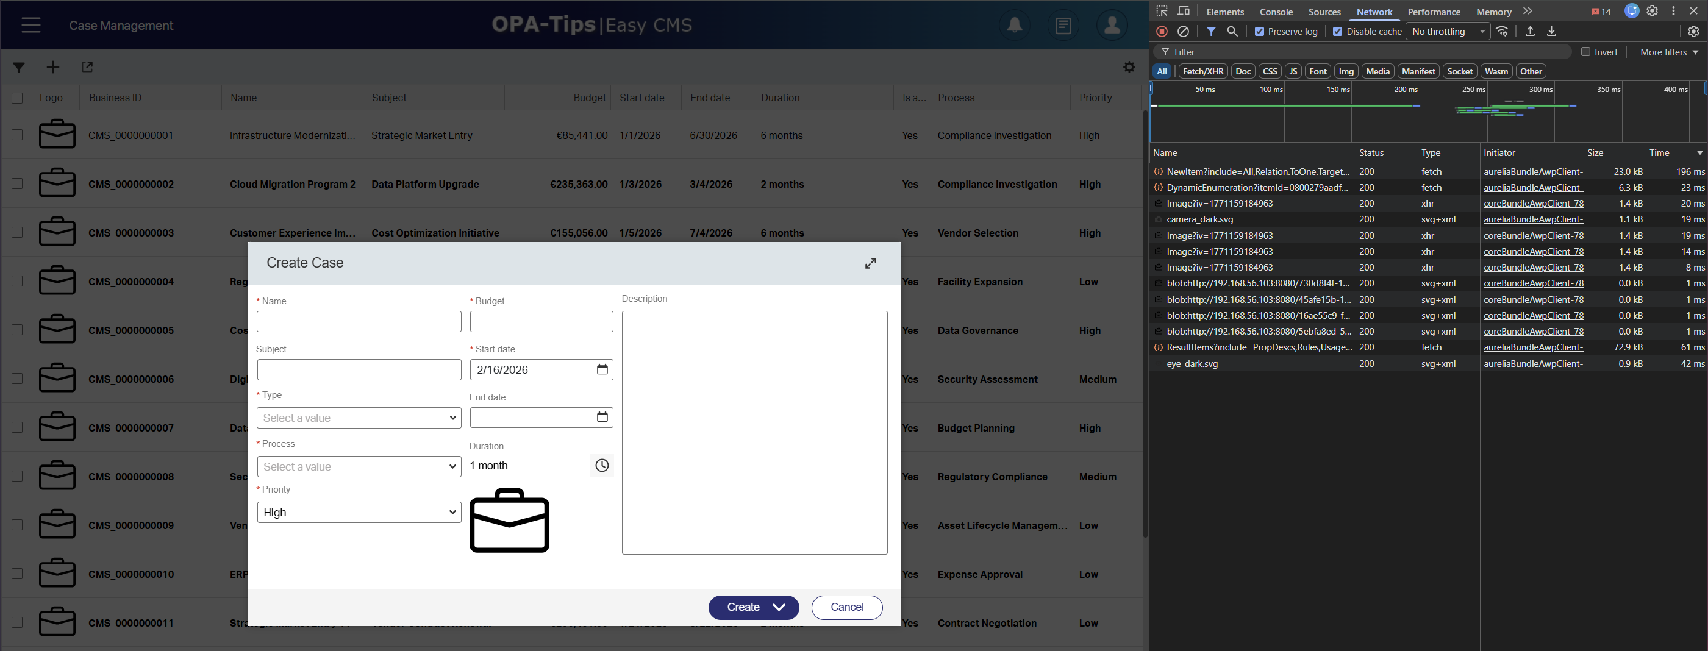Enable the Invert filter checkbox
The height and width of the screenshot is (651, 1708).
coord(1585,52)
